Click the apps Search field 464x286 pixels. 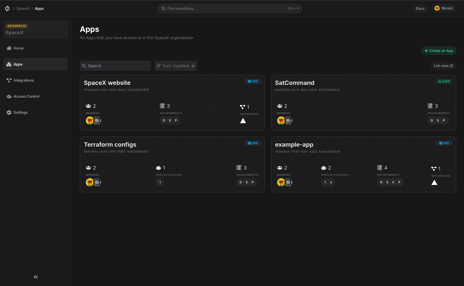coord(115,66)
